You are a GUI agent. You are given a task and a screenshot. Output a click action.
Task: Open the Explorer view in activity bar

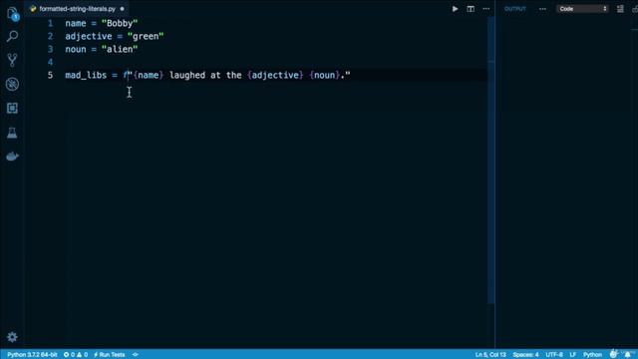pyautogui.click(x=12, y=13)
